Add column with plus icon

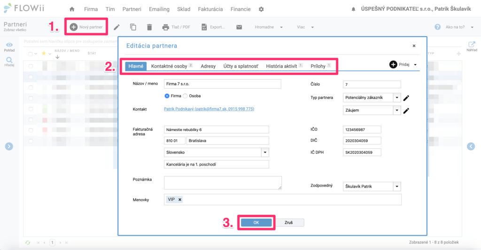click(x=458, y=53)
